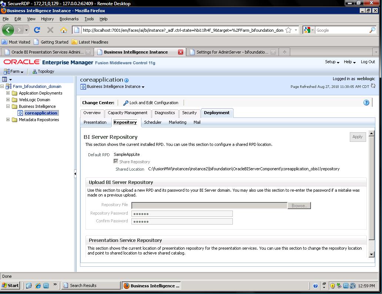Open the Firefox History menu
Viewport: 382px width, 294px height.
point(47,19)
